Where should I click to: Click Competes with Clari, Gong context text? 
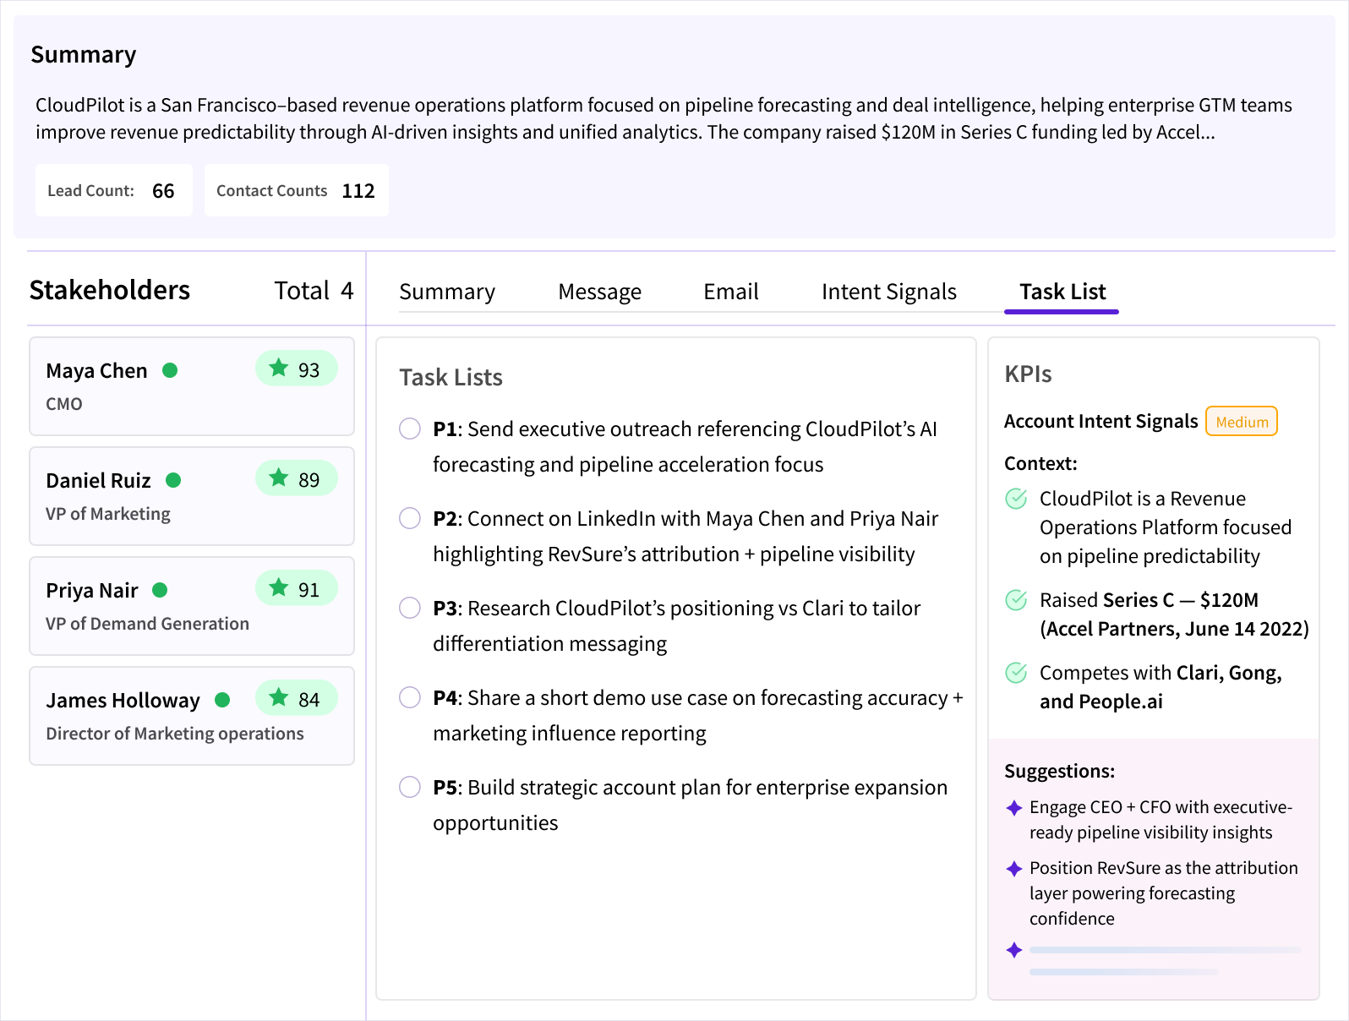tap(1161, 687)
